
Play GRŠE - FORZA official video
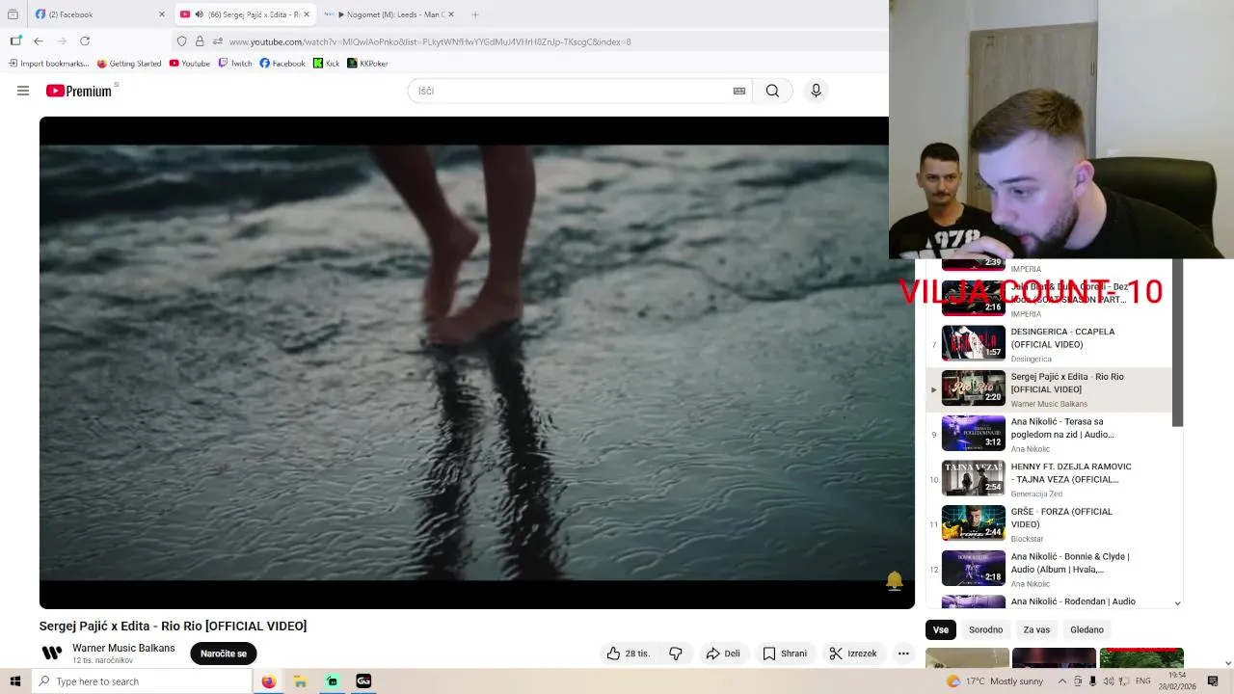(1049, 524)
